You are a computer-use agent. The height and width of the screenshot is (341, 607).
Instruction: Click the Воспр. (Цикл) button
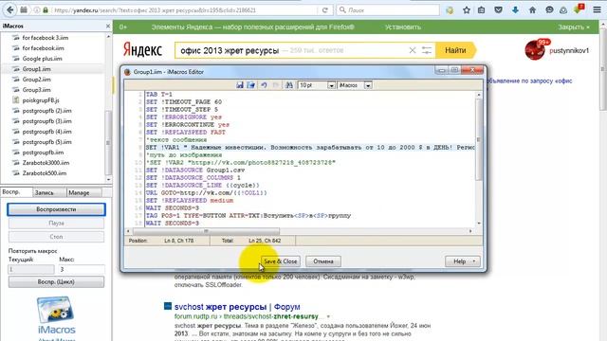[56, 282]
